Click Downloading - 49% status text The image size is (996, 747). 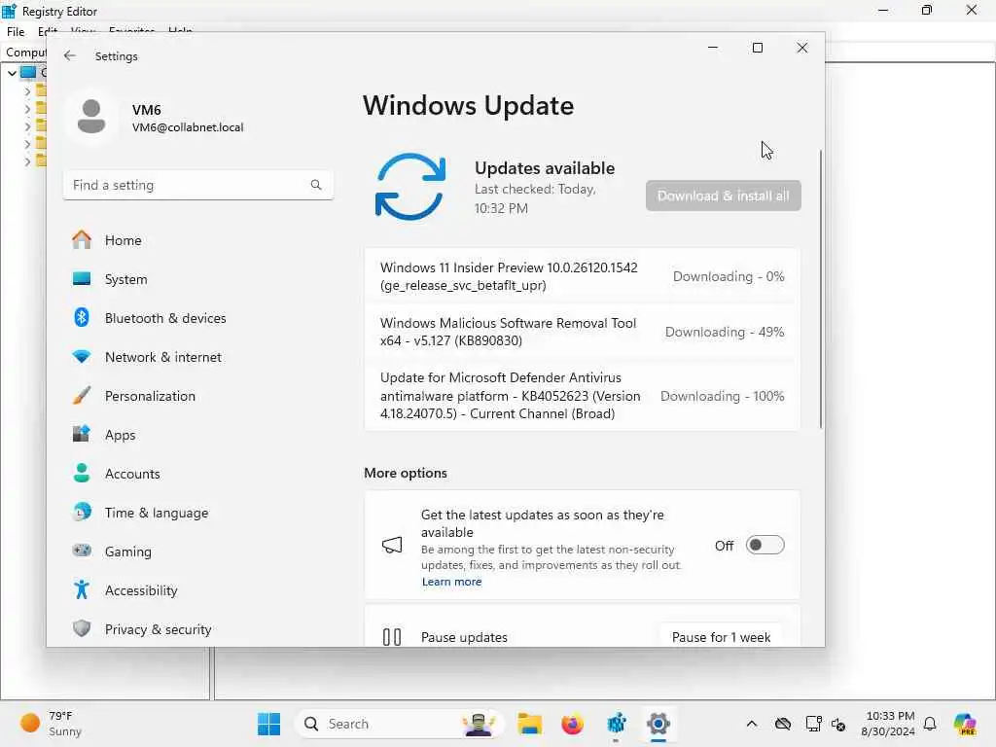[x=724, y=332]
